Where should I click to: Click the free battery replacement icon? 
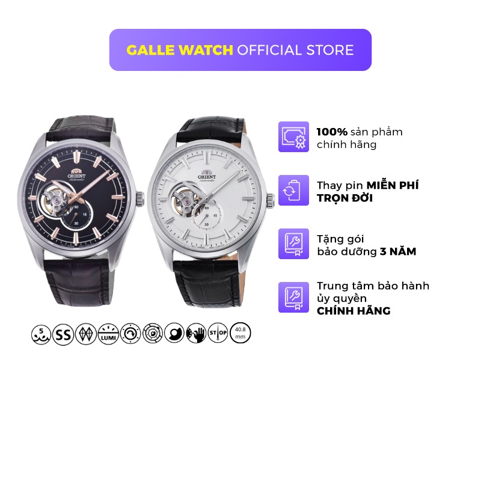(293, 190)
